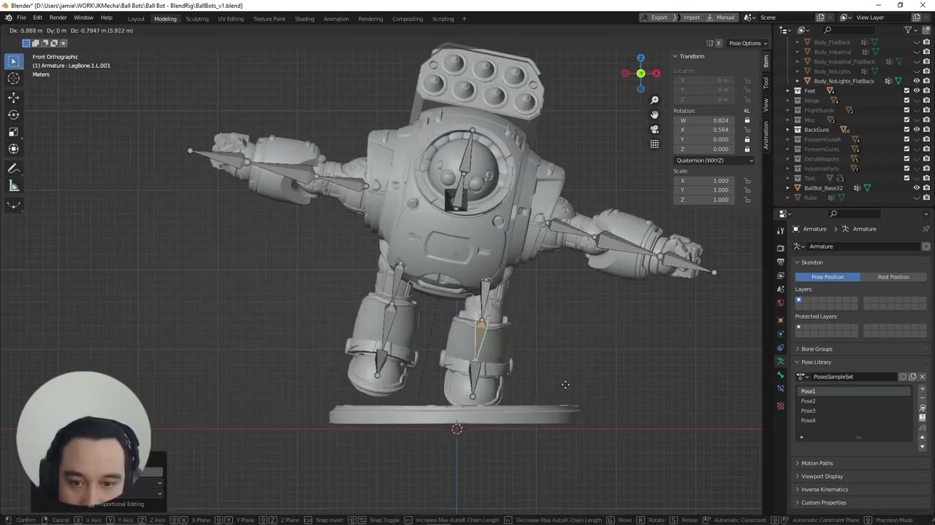Unlink PosesSampleSet with X icon
Viewport: 935px width, 525px height.
tap(922, 377)
